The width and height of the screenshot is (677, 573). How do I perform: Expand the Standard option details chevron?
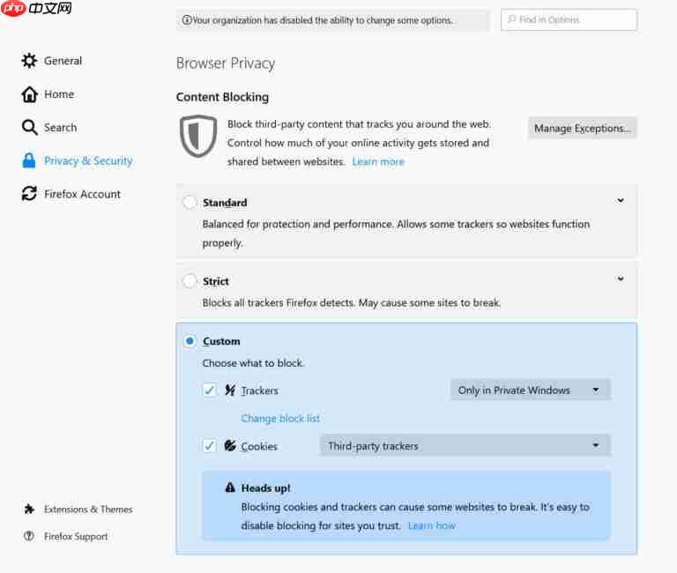point(621,201)
